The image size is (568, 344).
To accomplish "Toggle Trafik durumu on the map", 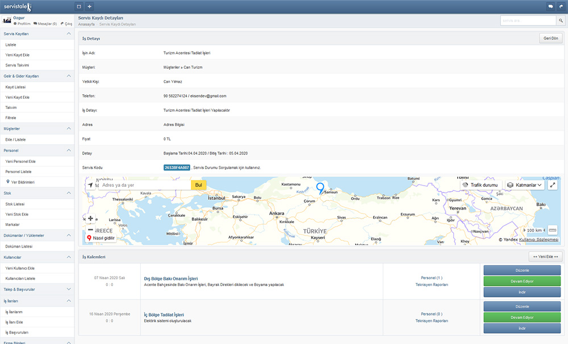I will [x=480, y=185].
